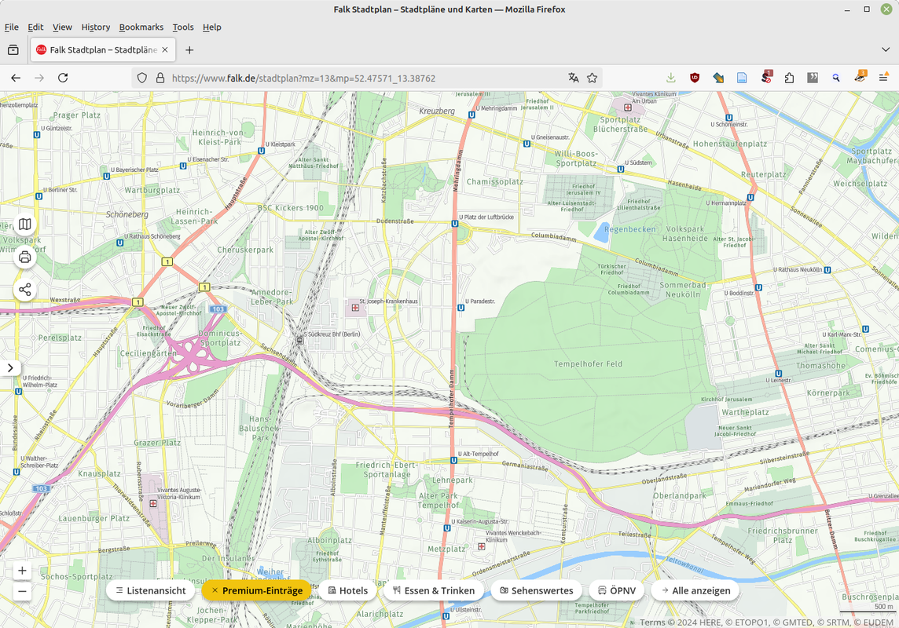Open the Help menu
The height and width of the screenshot is (628, 899).
pos(211,27)
